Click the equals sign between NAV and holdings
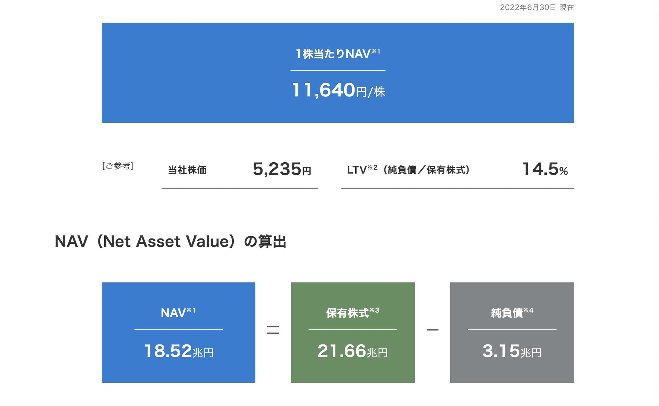Viewport: 659px width, 406px height. [273, 330]
